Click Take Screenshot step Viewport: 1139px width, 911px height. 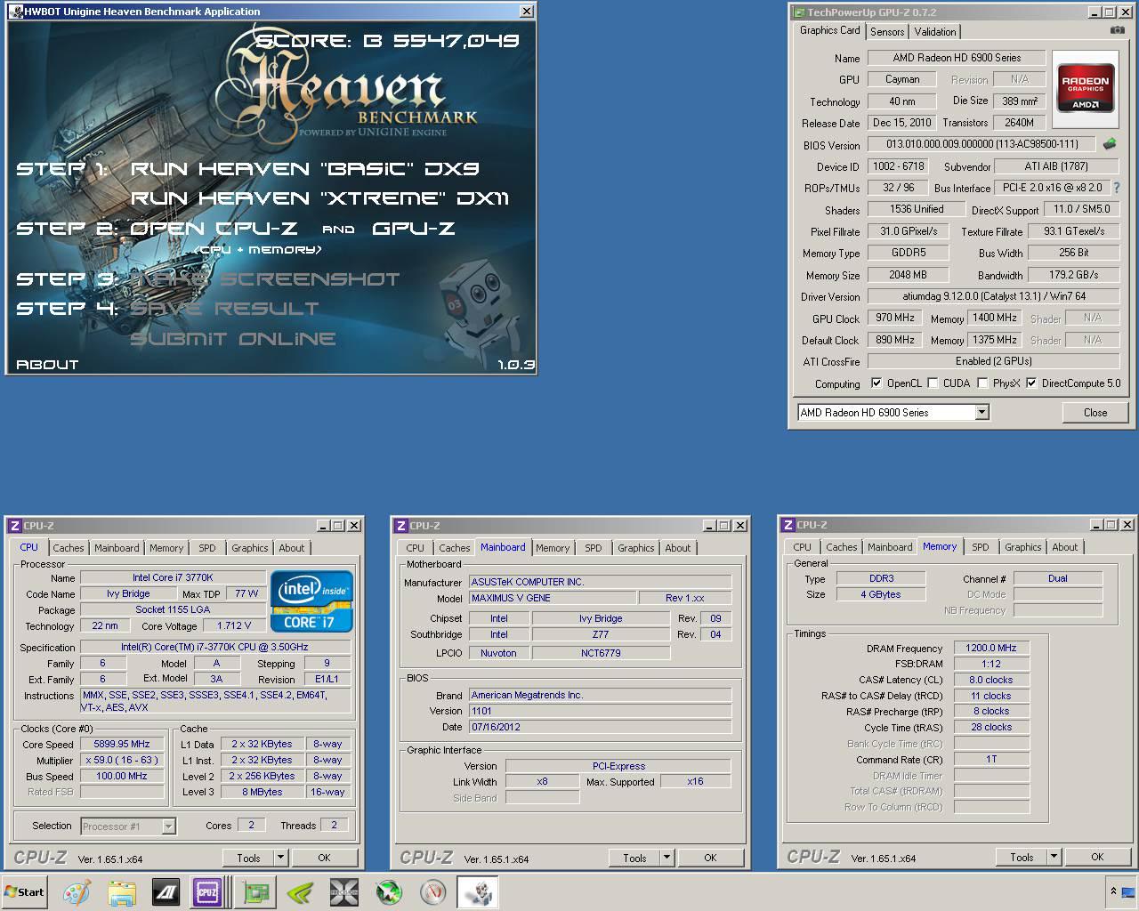coord(265,278)
